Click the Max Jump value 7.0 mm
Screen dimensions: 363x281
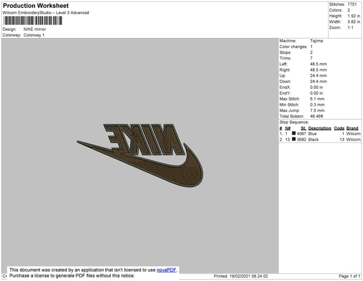click(317, 110)
